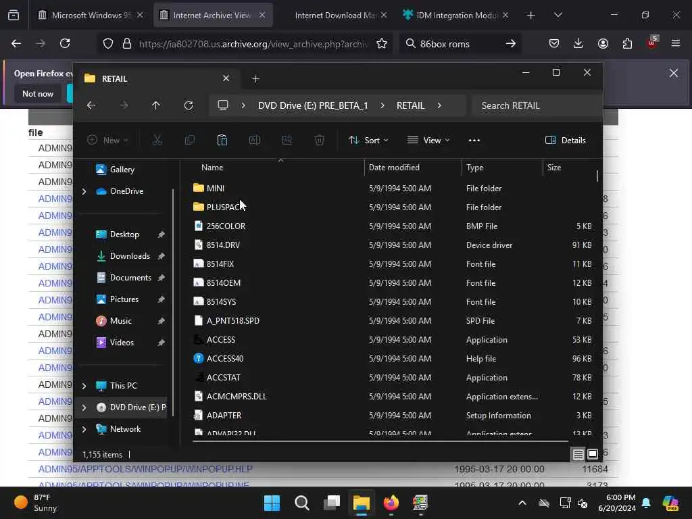Expand DVD Drive (E:) tree node

(x=84, y=407)
